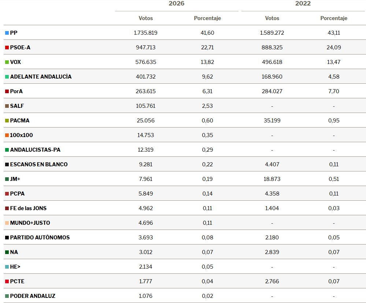Image resolution: width=366 pixels, height=303 pixels.
Task: Select the ADELANTE ANDALUCÍA party name
Action: [x=41, y=77]
